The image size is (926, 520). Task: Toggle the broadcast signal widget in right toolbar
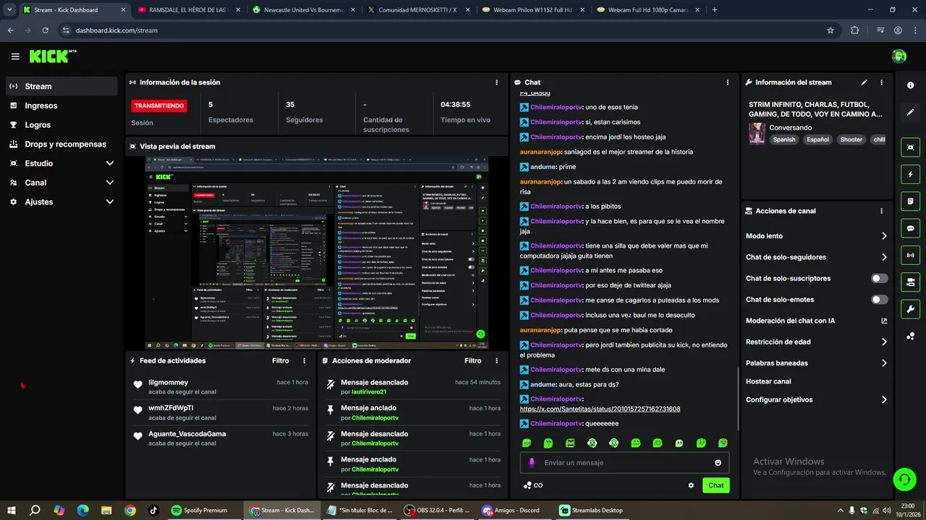click(x=910, y=255)
